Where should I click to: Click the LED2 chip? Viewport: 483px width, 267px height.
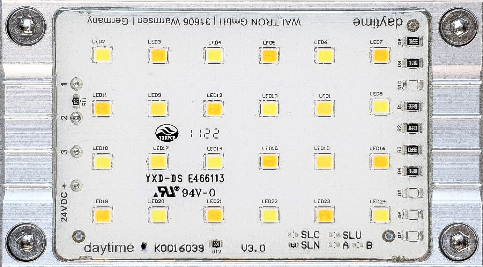pyautogui.click(x=102, y=55)
